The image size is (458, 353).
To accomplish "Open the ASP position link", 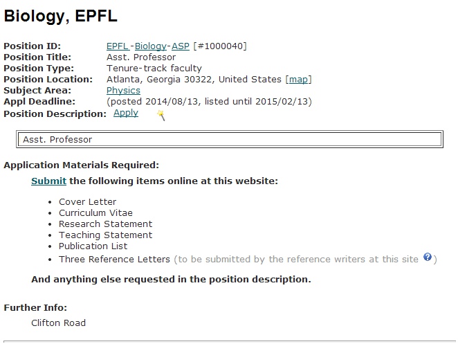I will (181, 46).
